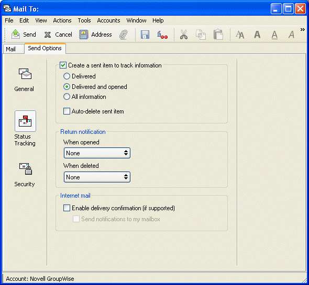
Task: Open the Actions menu
Action: tap(62, 20)
